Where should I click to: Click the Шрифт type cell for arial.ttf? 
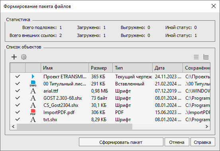123,91
